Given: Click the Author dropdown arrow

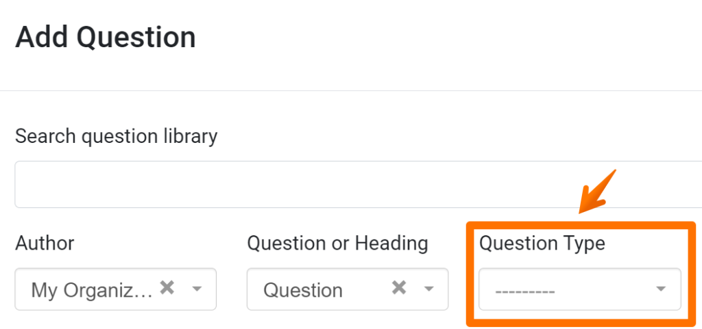Looking at the screenshot, I should tap(197, 289).
